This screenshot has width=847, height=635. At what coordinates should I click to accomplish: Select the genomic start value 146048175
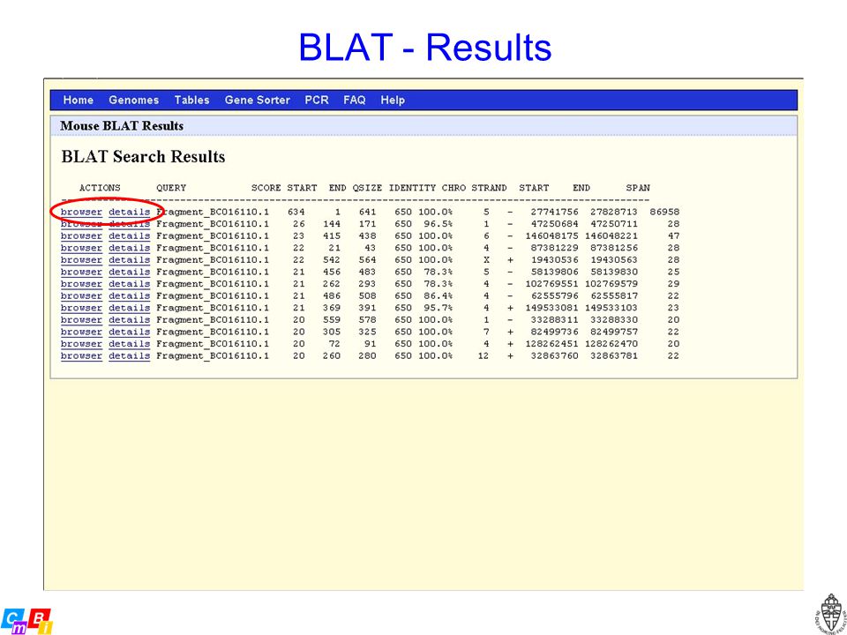[551, 236]
